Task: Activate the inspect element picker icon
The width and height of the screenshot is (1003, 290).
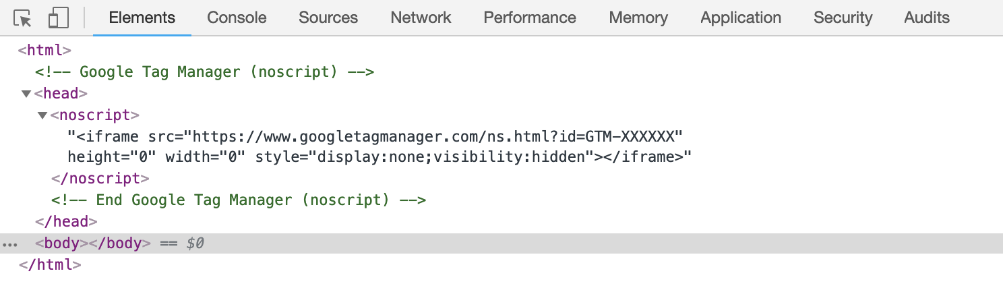Action: pos(23,19)
